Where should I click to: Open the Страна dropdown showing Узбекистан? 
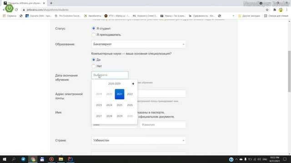[139, 140]
